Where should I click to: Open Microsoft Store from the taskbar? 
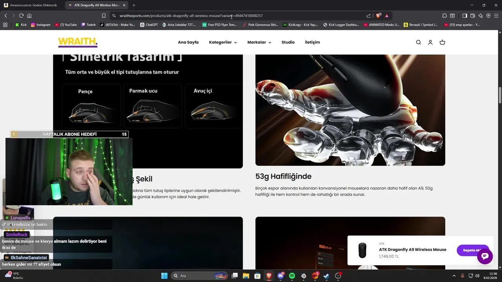(257, 276)
